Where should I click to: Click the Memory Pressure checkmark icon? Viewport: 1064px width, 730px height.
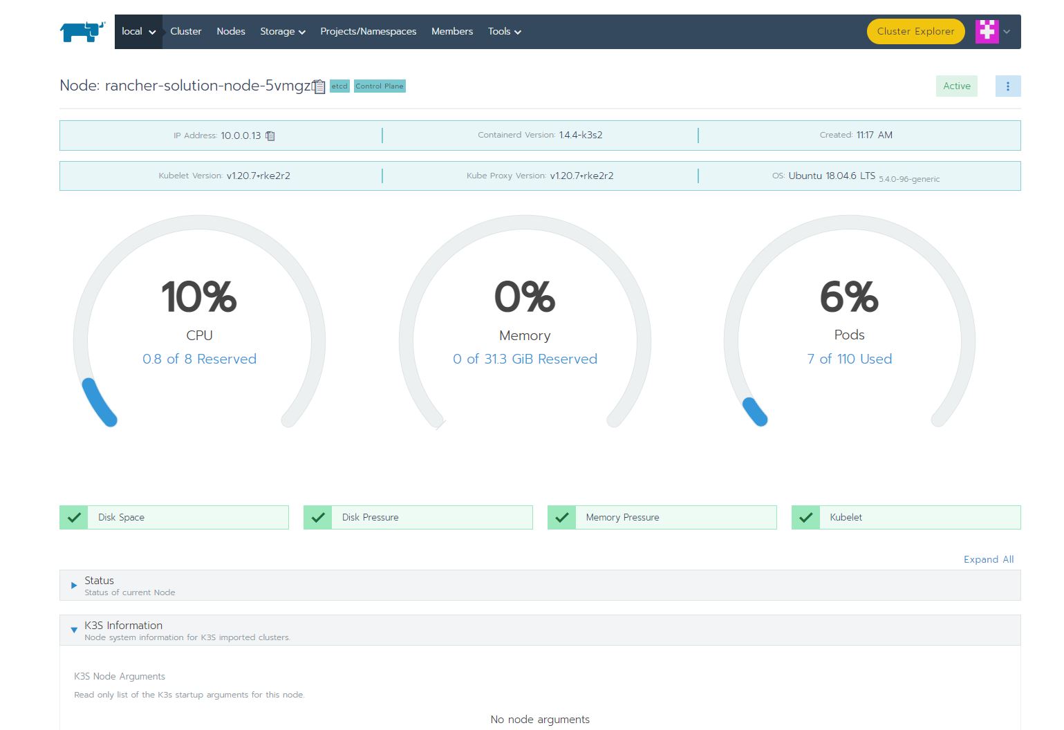[x=562, y=517]
